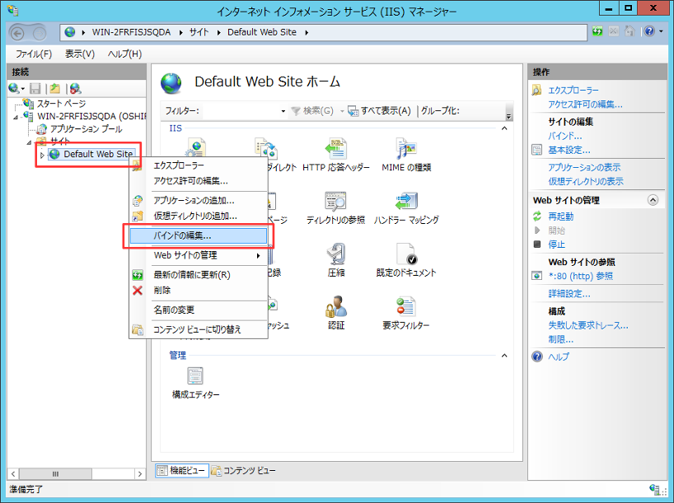This screenshot has width=674, height=503.
Task: Expand the Default Web Site tree node
Action: pos(42,155)
